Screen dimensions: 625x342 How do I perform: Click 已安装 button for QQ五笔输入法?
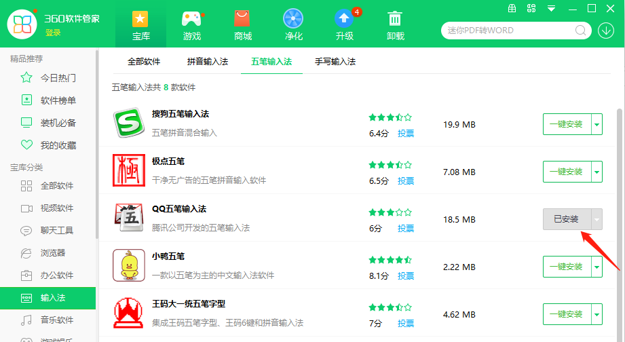point(567,219)
